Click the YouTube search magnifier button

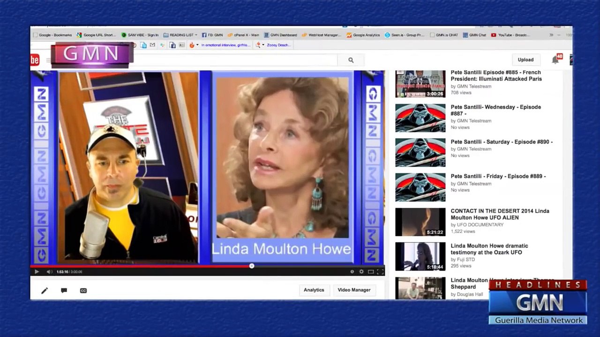point(351,60)
